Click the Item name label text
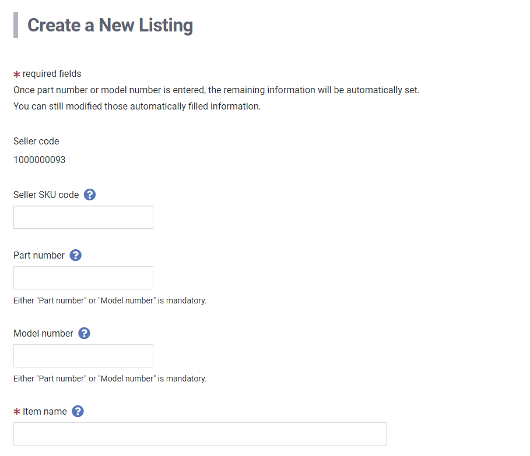The width and height of the screenshot is (530, 456). [45, 411]
